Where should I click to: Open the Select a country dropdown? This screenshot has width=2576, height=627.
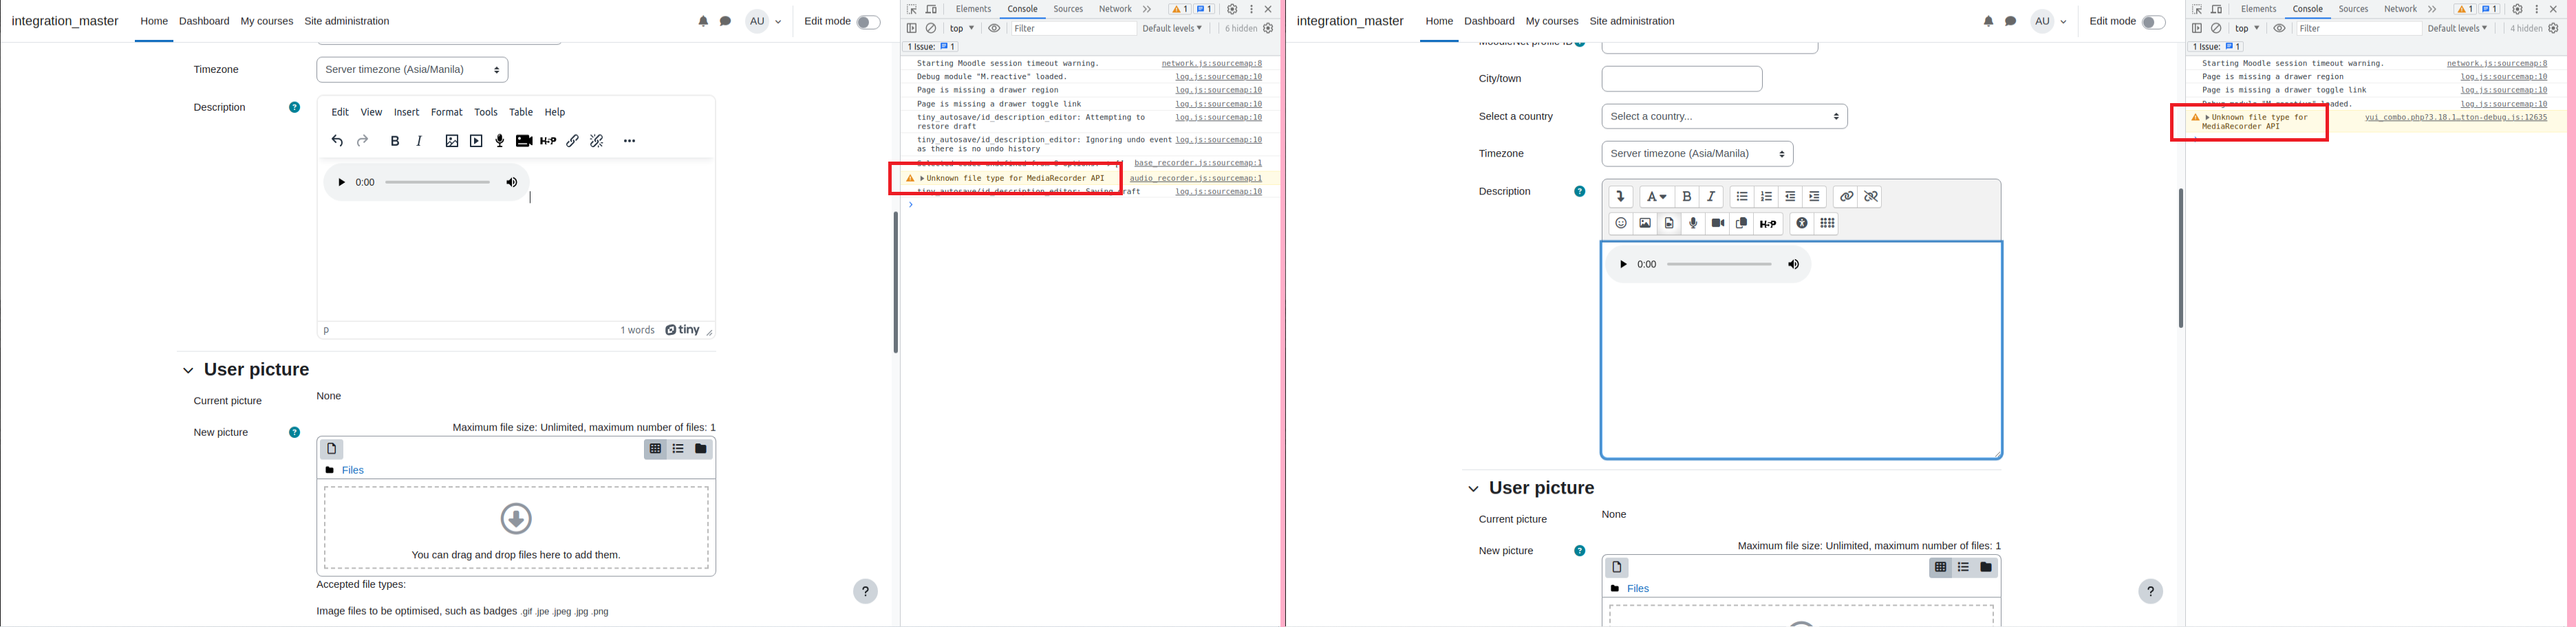click(1724, 117)
